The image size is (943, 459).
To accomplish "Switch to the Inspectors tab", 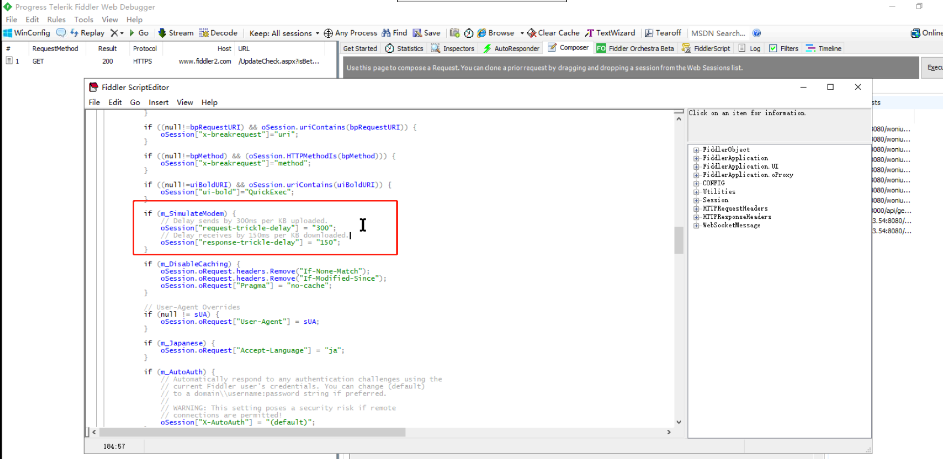I will click(452, 48).
